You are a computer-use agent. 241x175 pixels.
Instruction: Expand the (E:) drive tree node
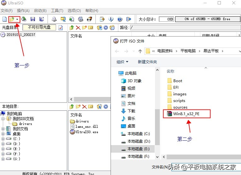pos(3,149)
